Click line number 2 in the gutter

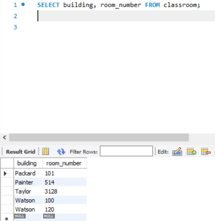pyautogui.click(x=15, y=16)
